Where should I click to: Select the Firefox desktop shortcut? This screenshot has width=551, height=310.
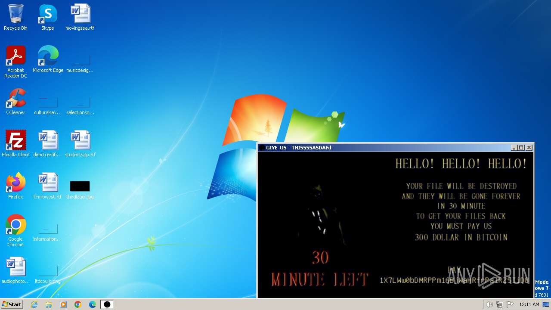15,186
